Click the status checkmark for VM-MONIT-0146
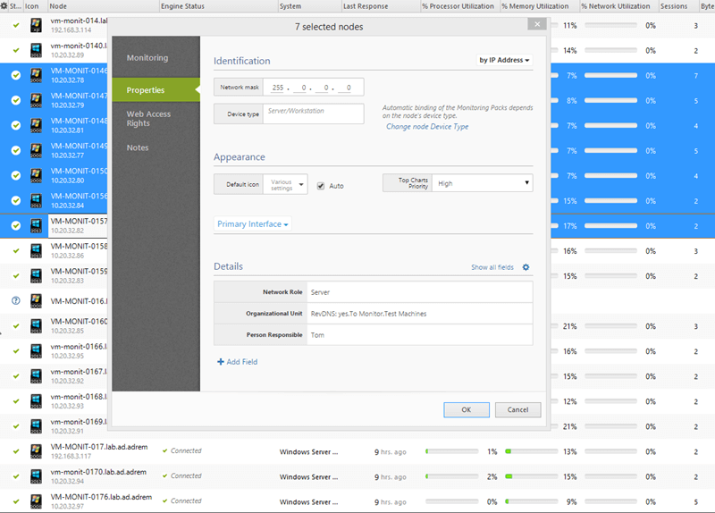This screenshot has height=513, width=715. (15, 76)
